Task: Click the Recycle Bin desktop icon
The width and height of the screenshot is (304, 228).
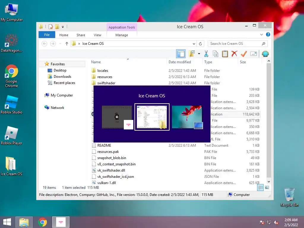Action: (289, 197)
